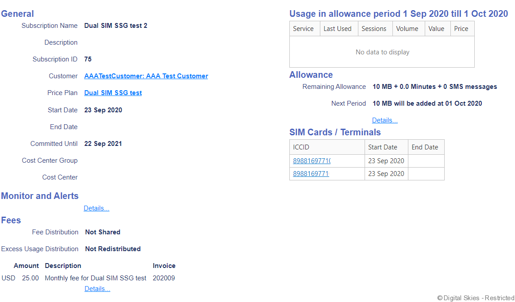Screen dimensions: 515x302
Task: Click the Value column header
Action: (x=436, y=29)
